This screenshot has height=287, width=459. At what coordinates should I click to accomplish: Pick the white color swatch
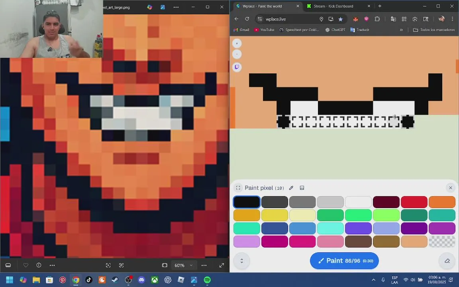pos(358,202)
